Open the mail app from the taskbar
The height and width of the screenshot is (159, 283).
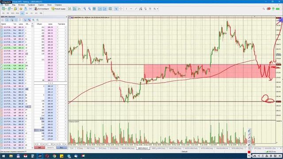pyautogui.click(x=26, y=156)
